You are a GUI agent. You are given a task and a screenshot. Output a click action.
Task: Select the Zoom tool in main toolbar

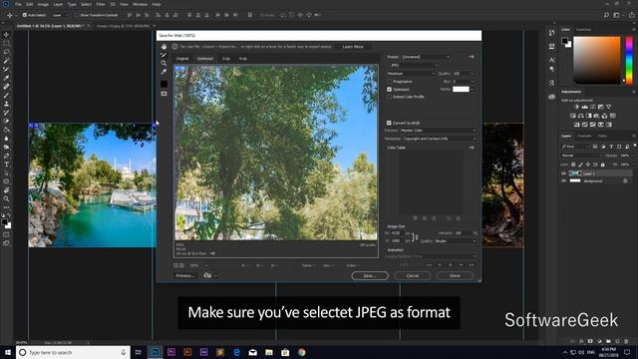pos(6,199)
